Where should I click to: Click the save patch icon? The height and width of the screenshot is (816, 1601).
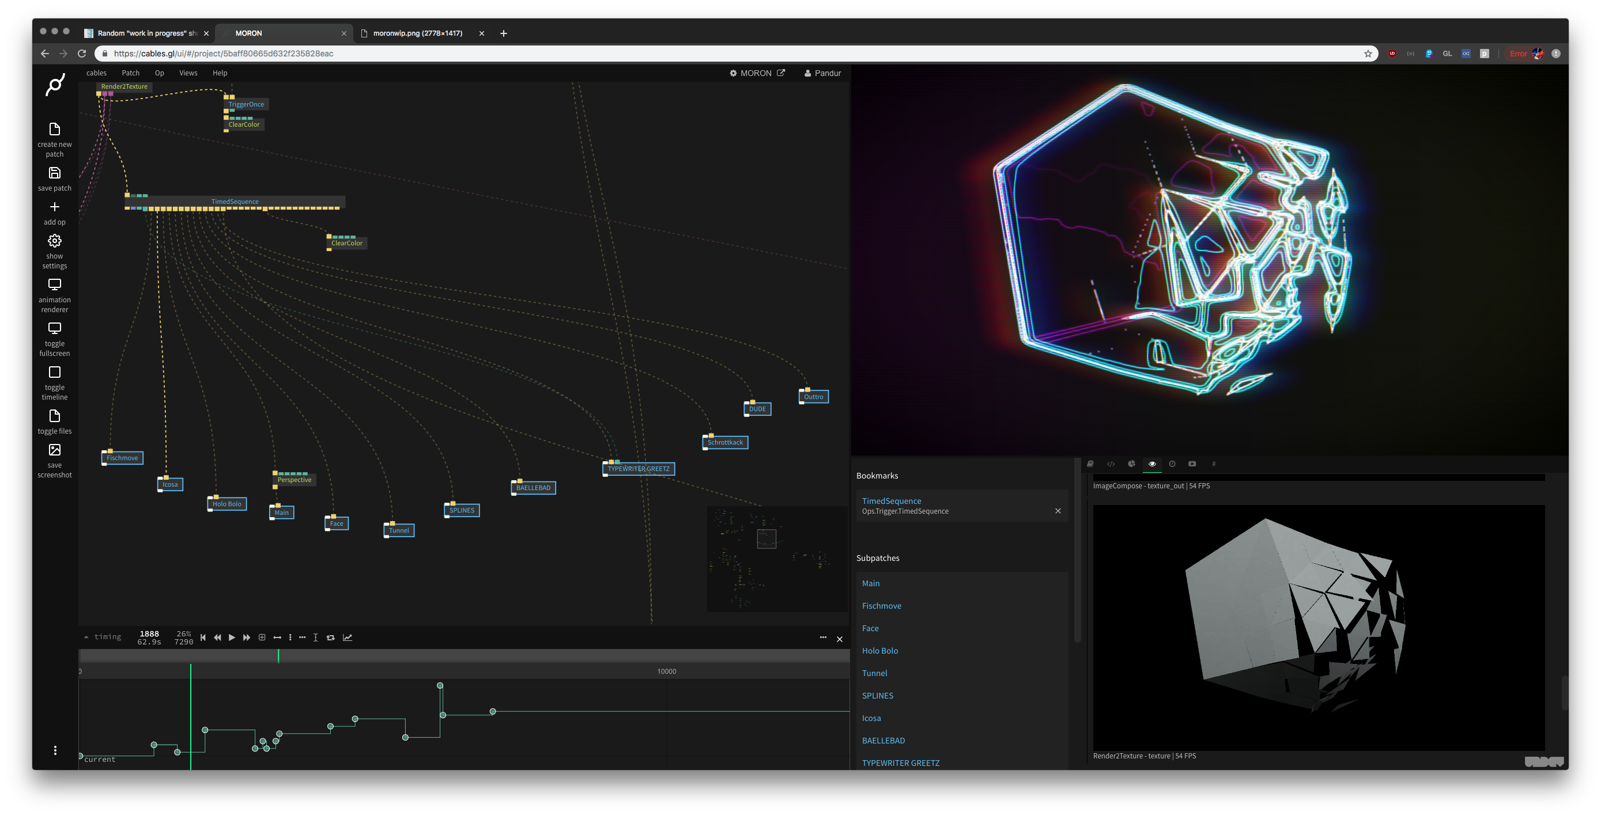click(x=55, y=173)
